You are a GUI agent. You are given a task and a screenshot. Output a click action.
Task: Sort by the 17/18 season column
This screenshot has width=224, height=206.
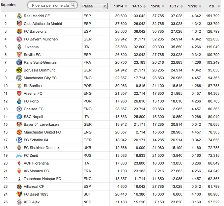tap(192, 6)
